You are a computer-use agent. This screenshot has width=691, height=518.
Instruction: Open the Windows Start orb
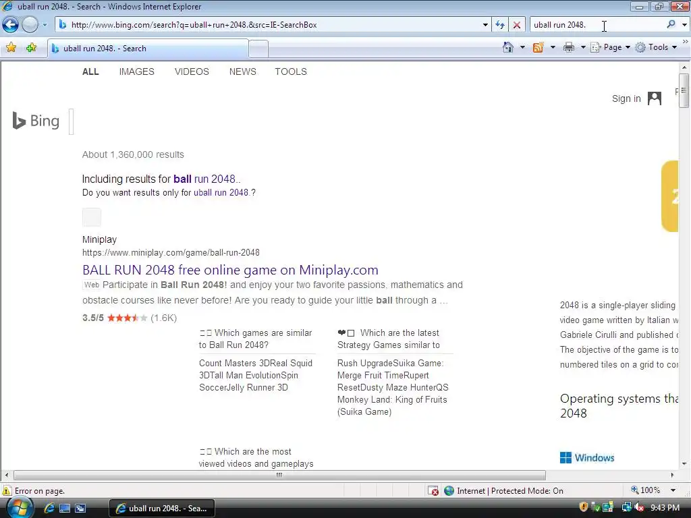pyautogui.click(x=18, y=508)
